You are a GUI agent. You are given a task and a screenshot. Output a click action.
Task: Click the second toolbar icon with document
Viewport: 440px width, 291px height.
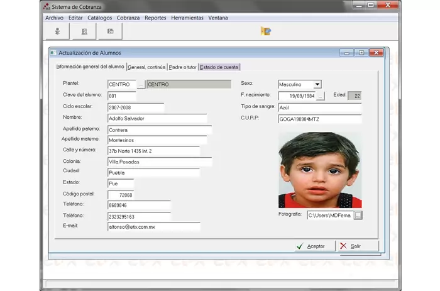click(x=84, y=31)
